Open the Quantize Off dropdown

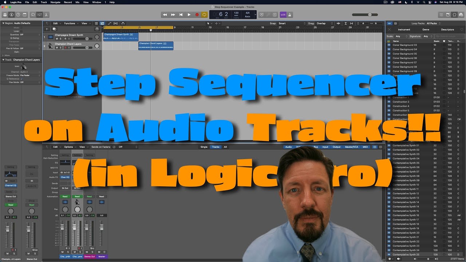[30, 35]
